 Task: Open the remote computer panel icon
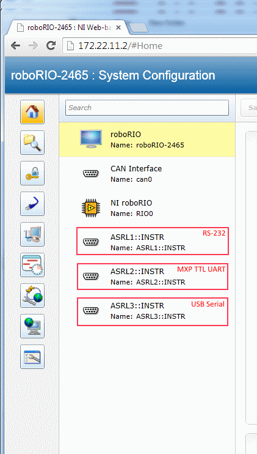(x=32, y=234)
